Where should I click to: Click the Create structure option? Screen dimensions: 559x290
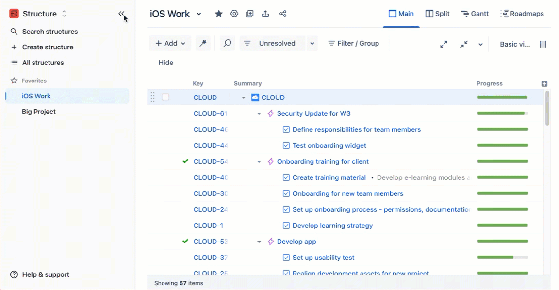[x=47, y=47]
